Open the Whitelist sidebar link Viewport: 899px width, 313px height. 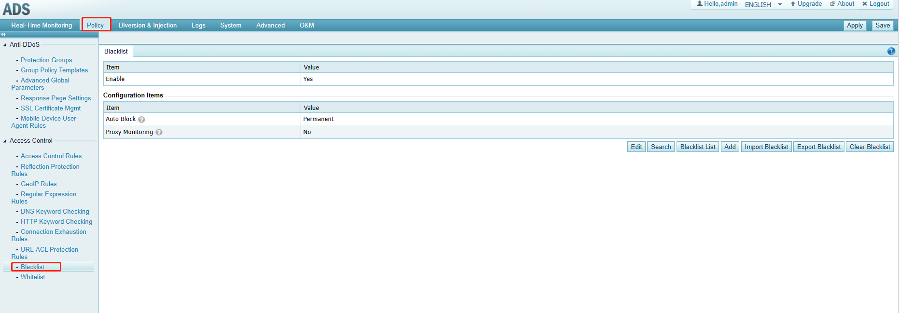(33, 277)
